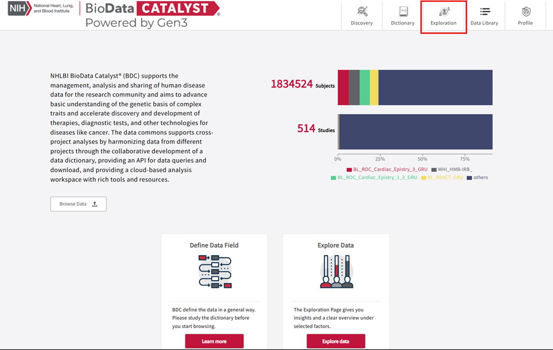Open the Data Library menu
This screenshot has width=553, height=350.
(484, 16)
